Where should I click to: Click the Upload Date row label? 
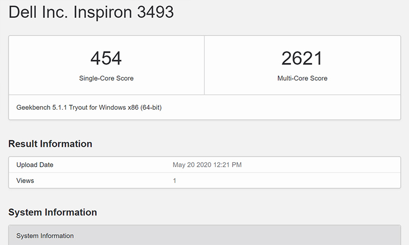[x=35, y=165]
